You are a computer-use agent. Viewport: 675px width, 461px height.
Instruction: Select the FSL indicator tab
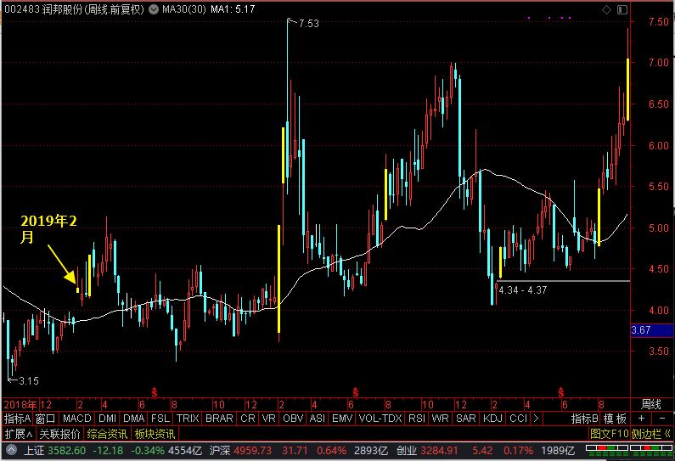click(x=160, y=419)
